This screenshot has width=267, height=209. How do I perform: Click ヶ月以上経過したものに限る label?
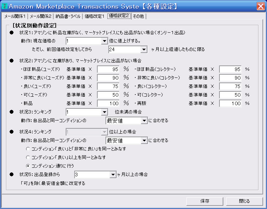click(x=178, y=49)
